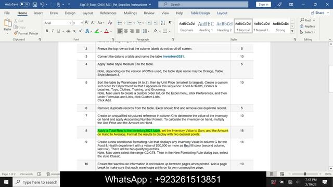The image size is (333, 187).
Task: Apply red font color swatch
Action: point(107,31)
